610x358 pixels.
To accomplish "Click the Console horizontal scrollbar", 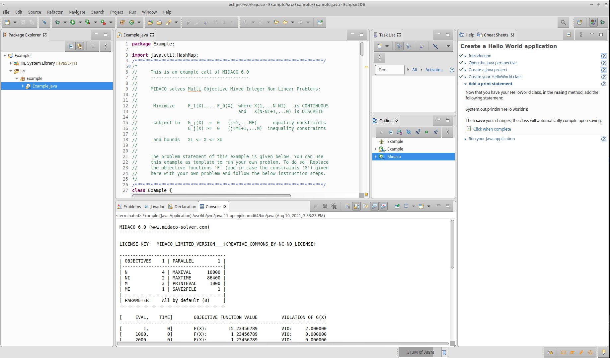I will tap(282, 343).
